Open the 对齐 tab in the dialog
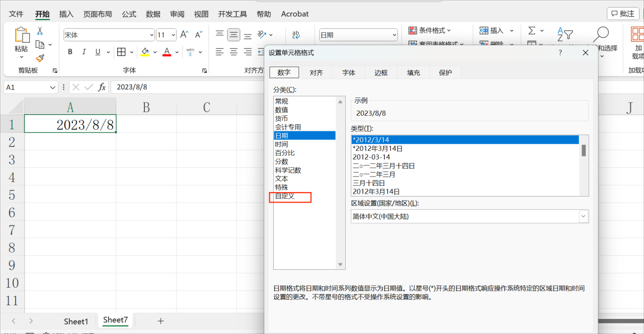Viewport: 644px width, 334px height. coord(316,72)
